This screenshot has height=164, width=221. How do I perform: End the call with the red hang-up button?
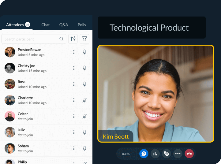pos(189,154)
